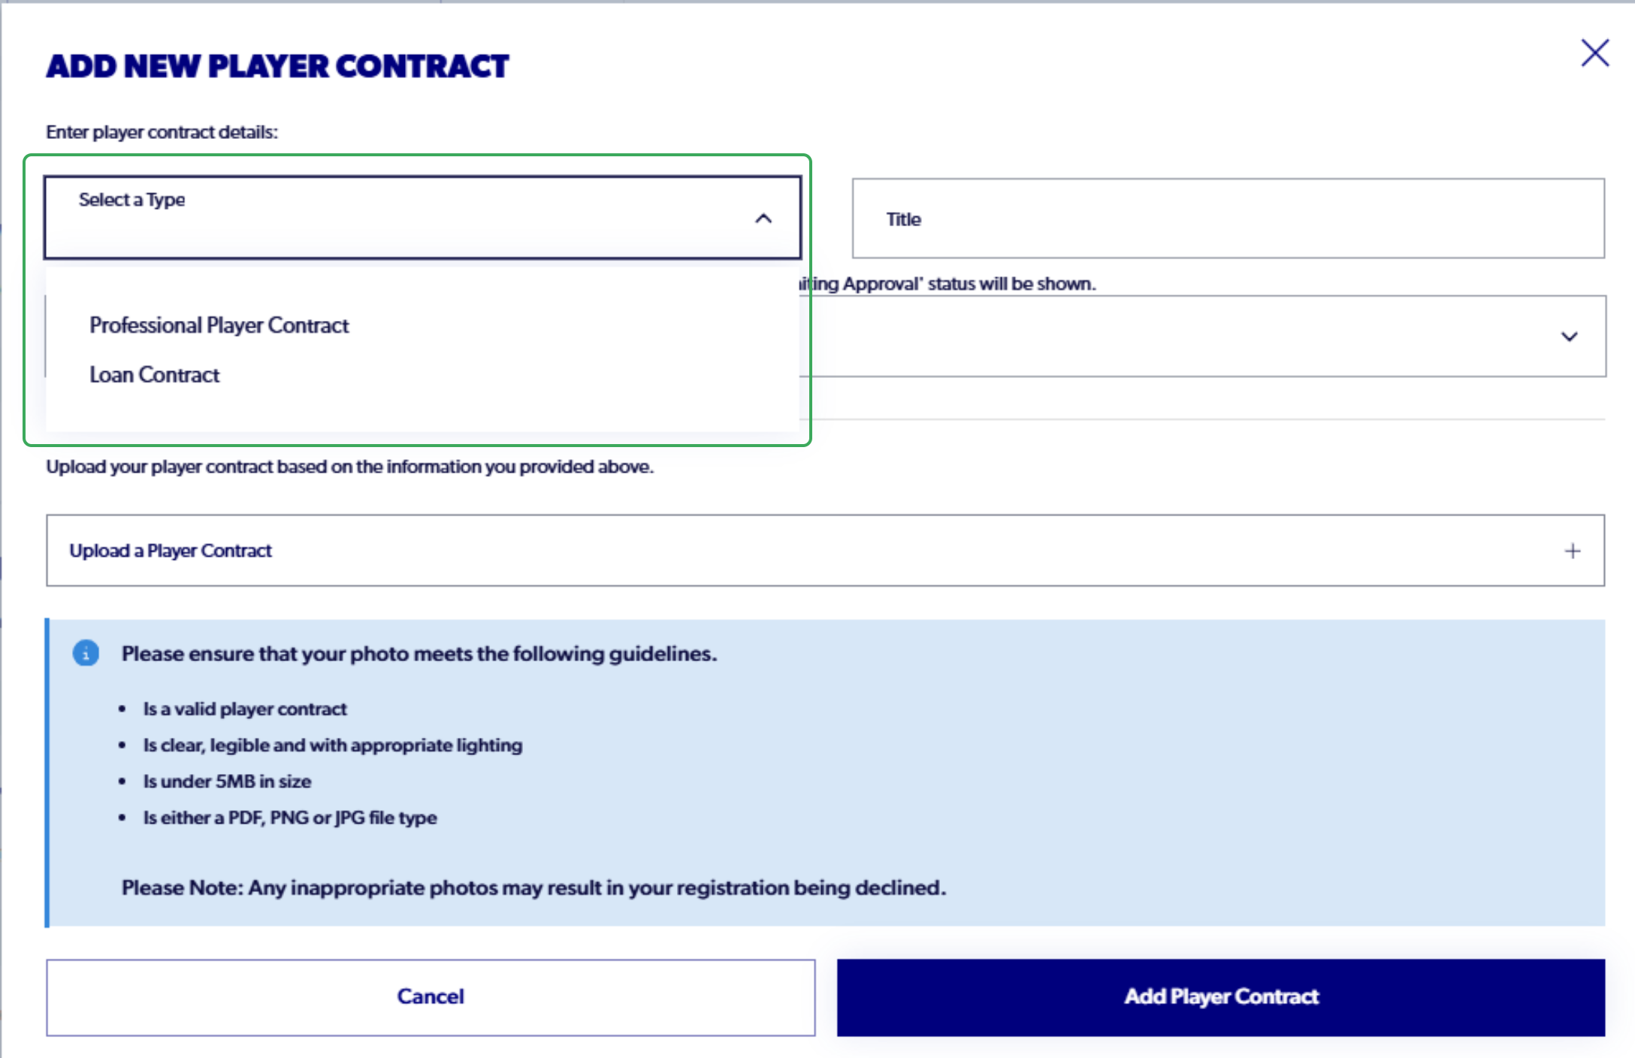Click the plus icon in the upload field
The image size is (1635, 1058).
(x=1573, y=552)
